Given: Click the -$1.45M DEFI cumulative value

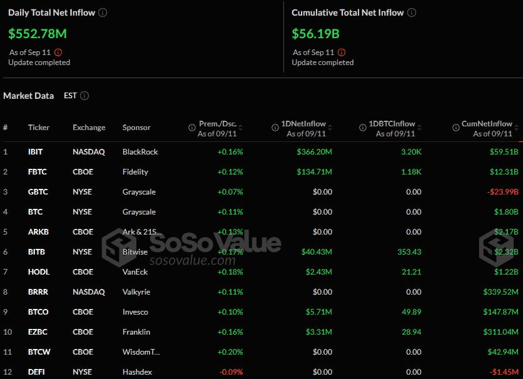Looking at the screenshot, I should (x=504, y=371).
